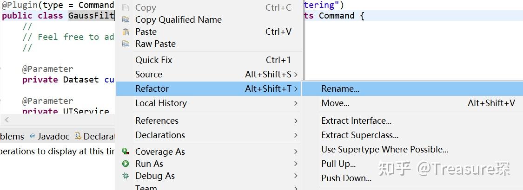This screenshot has width=523, height=190.
Task: Expand the Declarations submenu arrow
Action: (x=296, y=135)
